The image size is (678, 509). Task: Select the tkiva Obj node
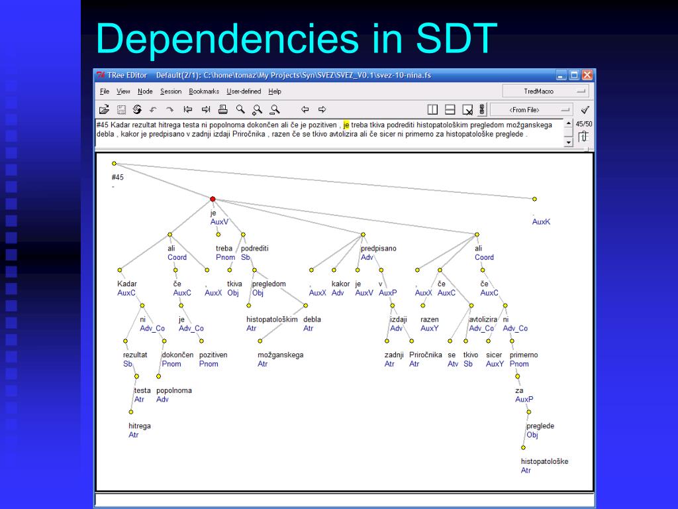230,270
